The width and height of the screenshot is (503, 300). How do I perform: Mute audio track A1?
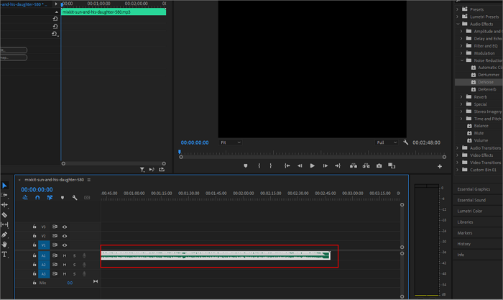pos(65,255)
